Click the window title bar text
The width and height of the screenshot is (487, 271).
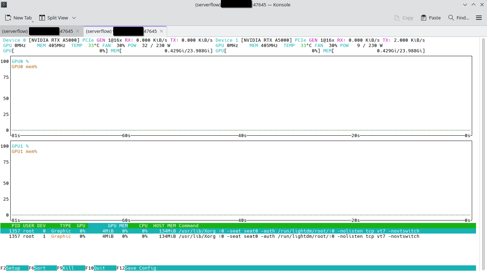[x=243, y=5]
